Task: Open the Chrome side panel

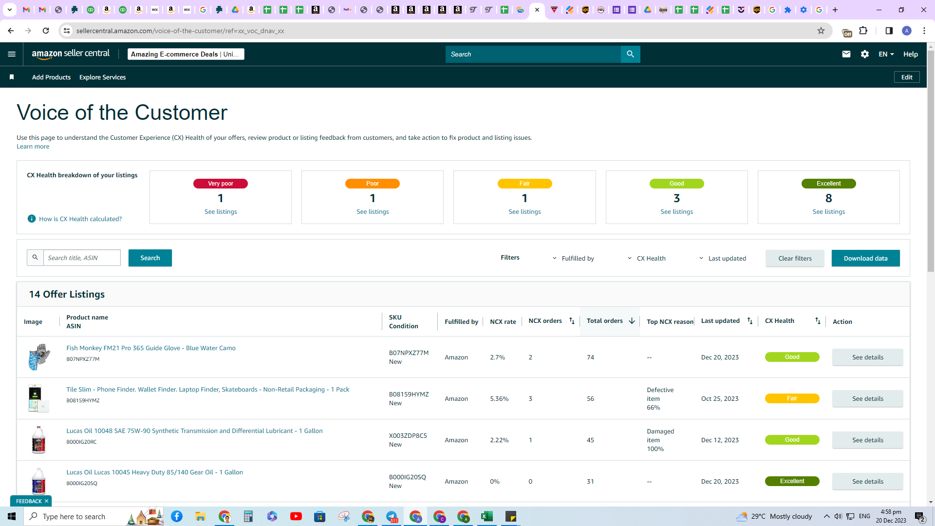Action: coord(889,31)
